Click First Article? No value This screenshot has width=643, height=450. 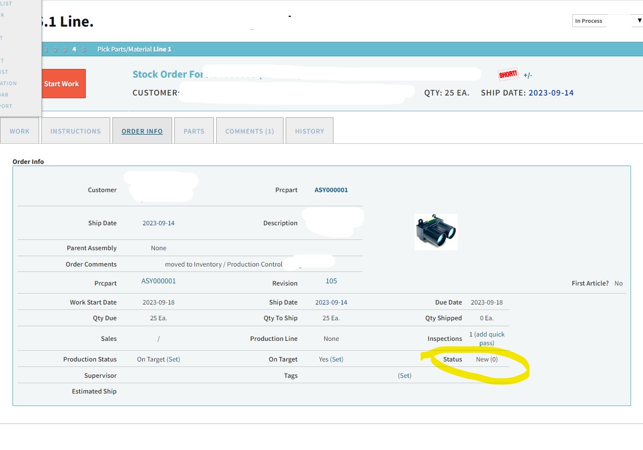619,283
